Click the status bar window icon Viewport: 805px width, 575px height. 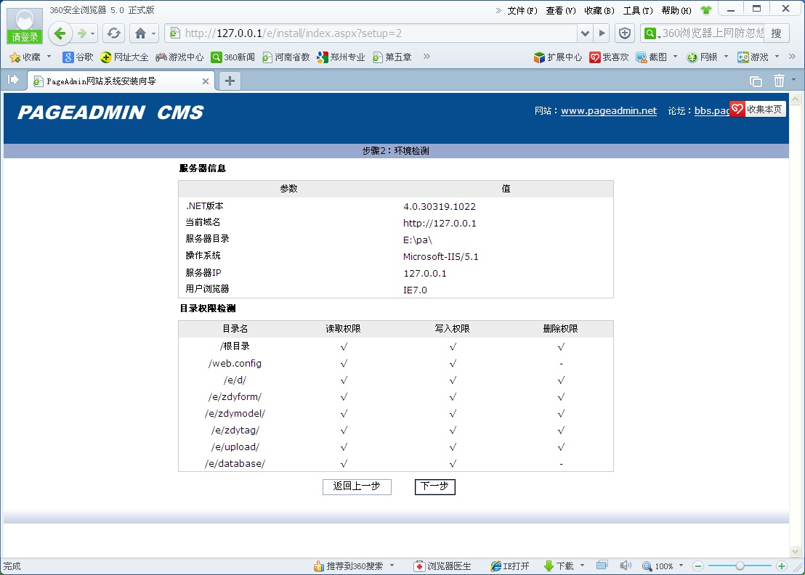602,566
